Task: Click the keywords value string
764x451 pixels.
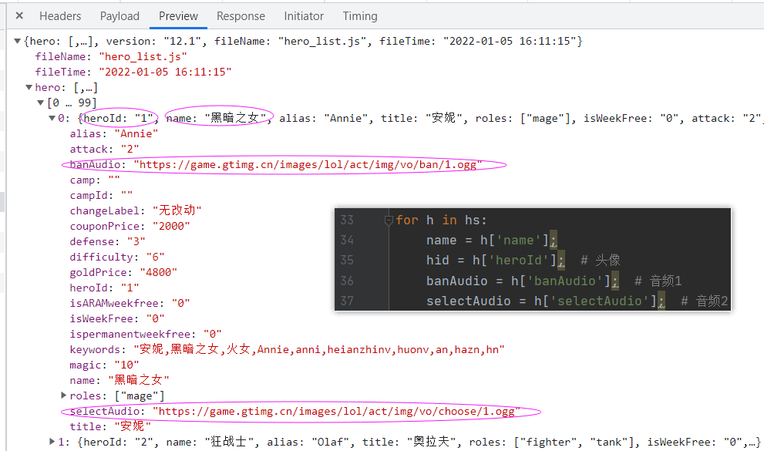Action: click(x=319, y=349)
